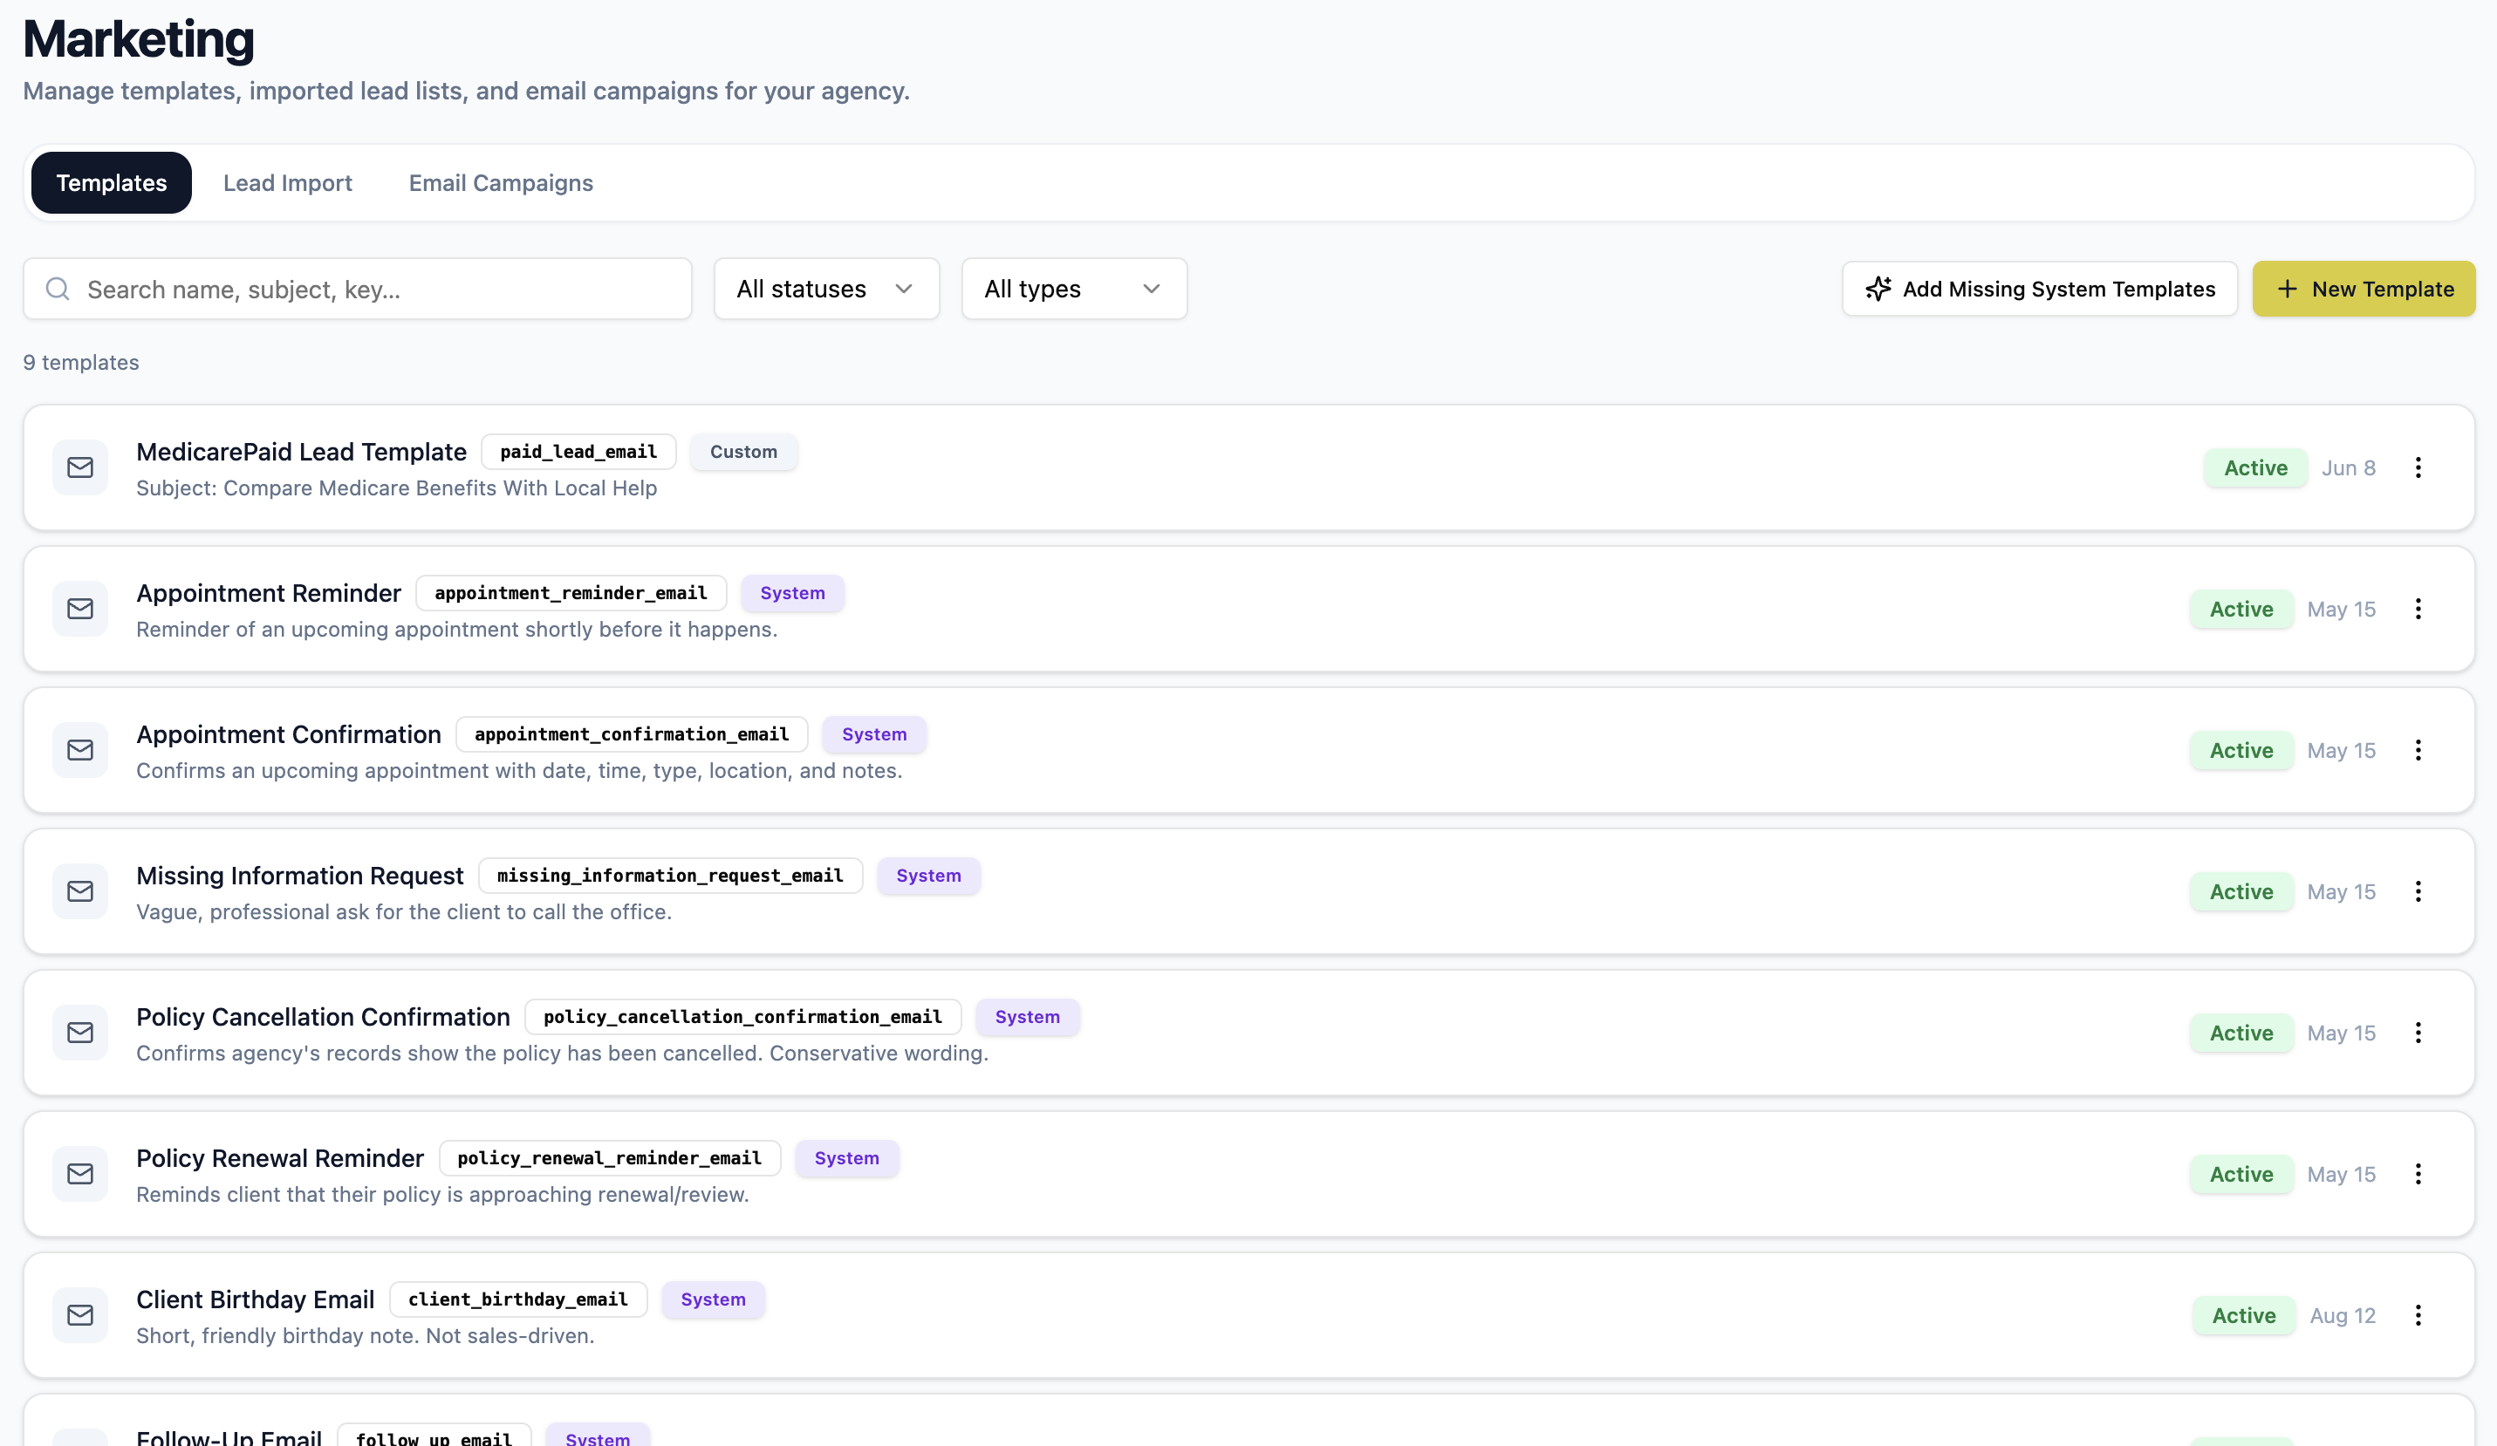Click the Aug 12 date

[2343, 1315]
